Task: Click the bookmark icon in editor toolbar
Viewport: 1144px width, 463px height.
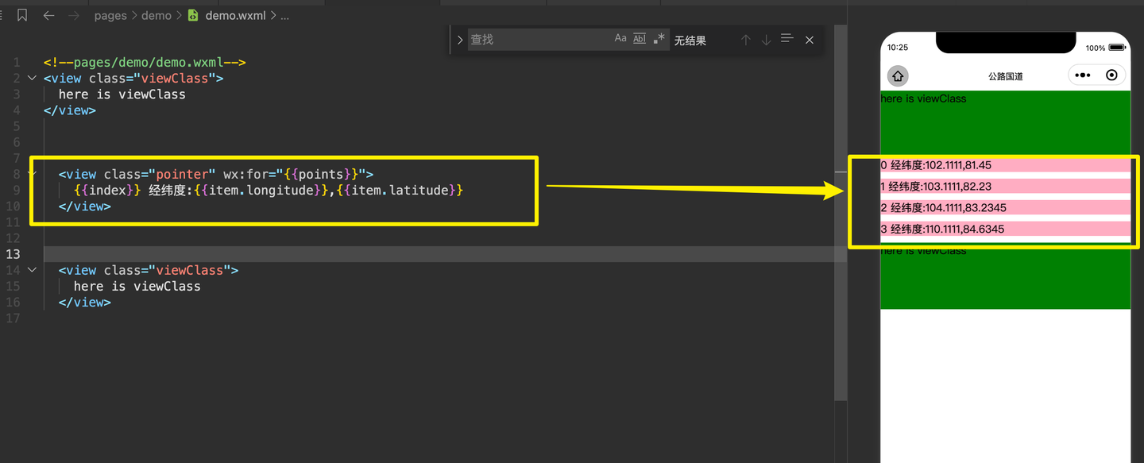Action: pos(22,15)
